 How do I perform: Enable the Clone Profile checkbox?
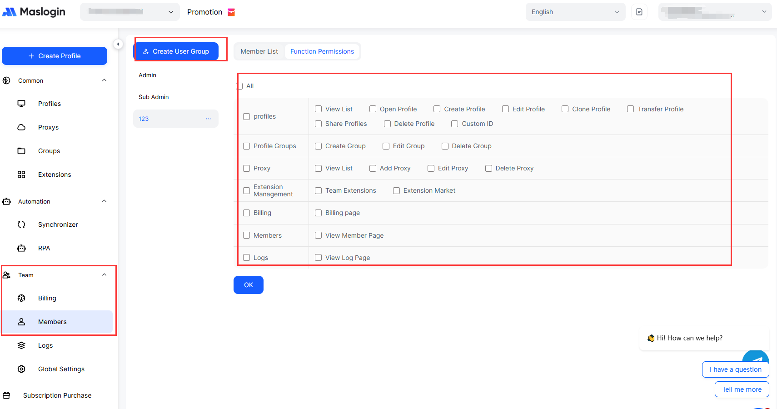pos(565,109)
